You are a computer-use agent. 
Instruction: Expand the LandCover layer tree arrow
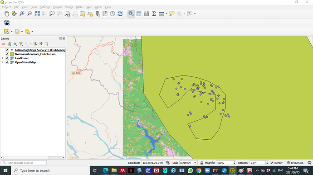click(2, 58)
